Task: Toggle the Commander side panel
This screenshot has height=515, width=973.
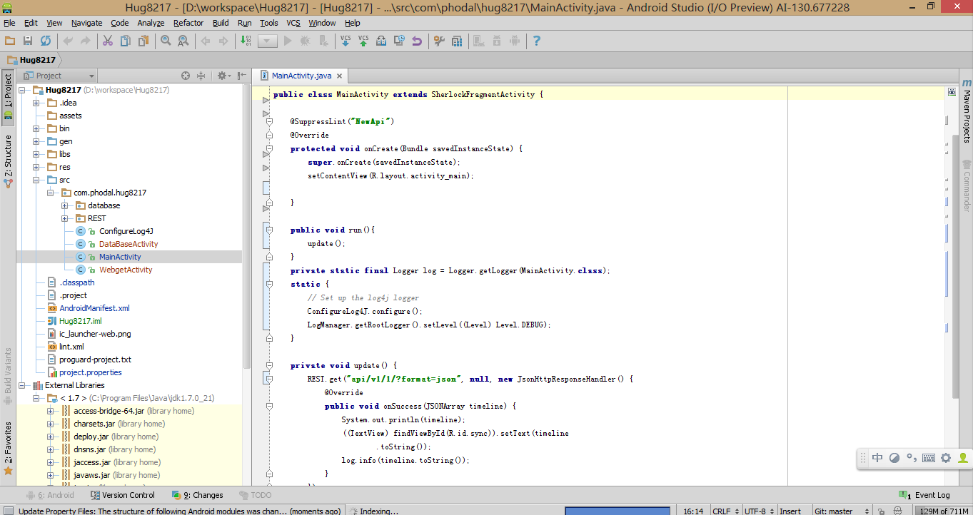Action: pyautogui.click(x=966, y=185)
